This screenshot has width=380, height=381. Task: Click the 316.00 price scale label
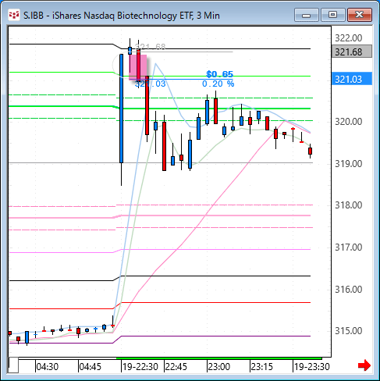coord(348,289)
